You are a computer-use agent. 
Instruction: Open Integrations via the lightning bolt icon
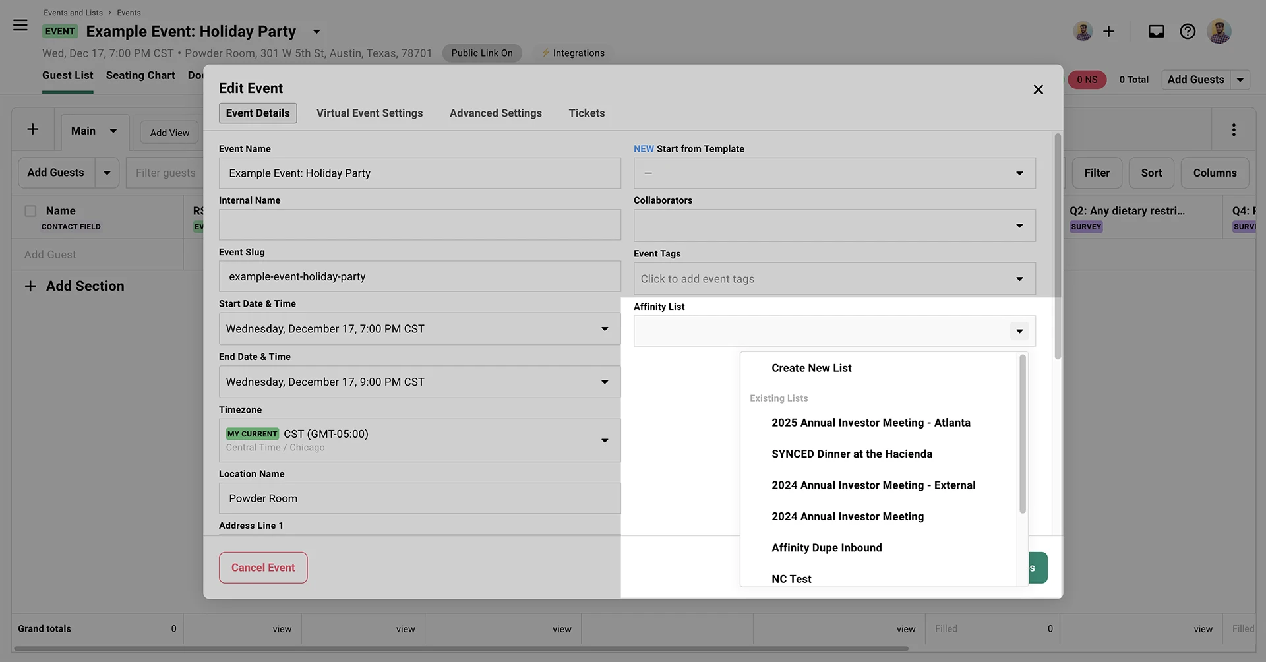point(572,53)
